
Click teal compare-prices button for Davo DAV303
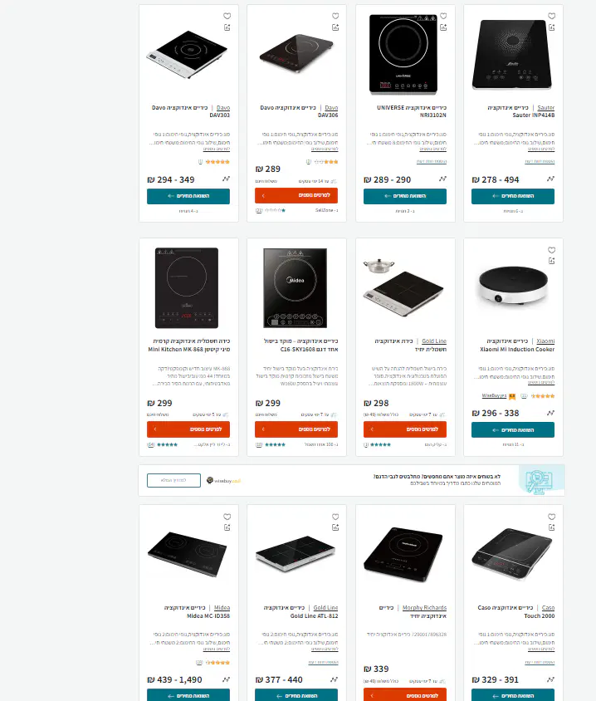pyautogui.click(x=188, y=196)
